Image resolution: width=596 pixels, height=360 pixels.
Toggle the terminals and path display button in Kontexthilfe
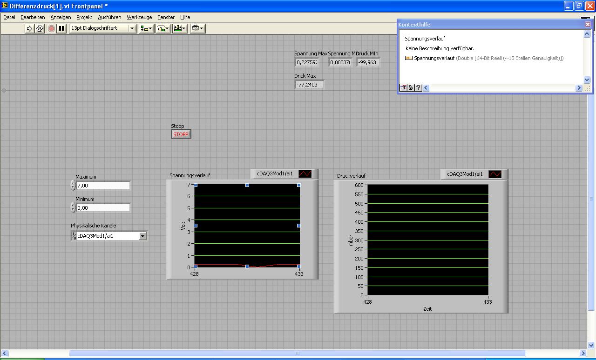coord(403,87)
